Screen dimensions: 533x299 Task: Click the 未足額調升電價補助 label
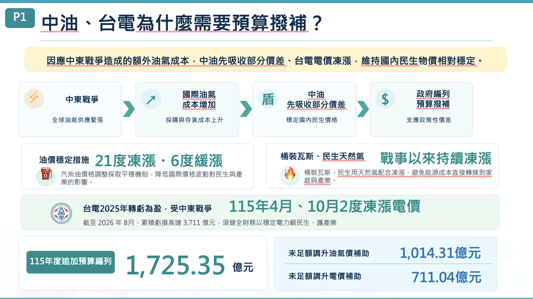pos(325,276)
